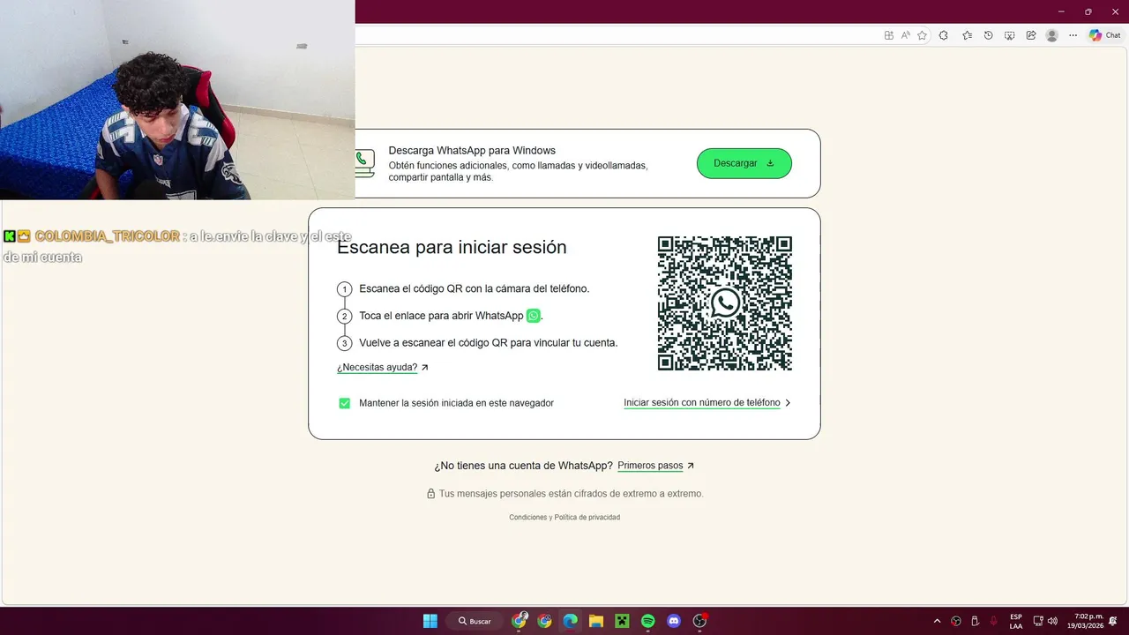
Task: Click the red microphone tray icon
Action: (994, 621)
